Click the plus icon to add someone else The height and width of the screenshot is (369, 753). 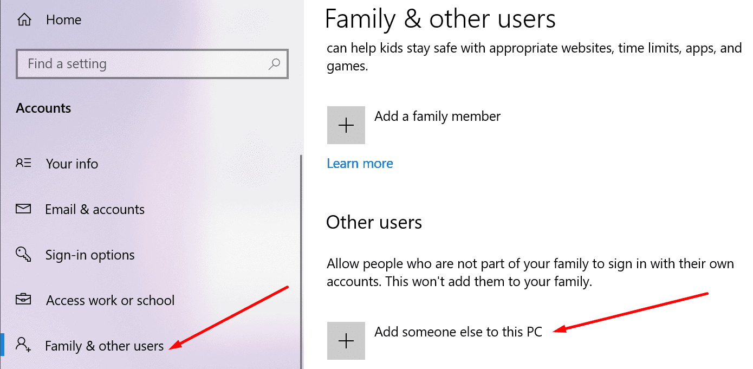tap(346, 341)
